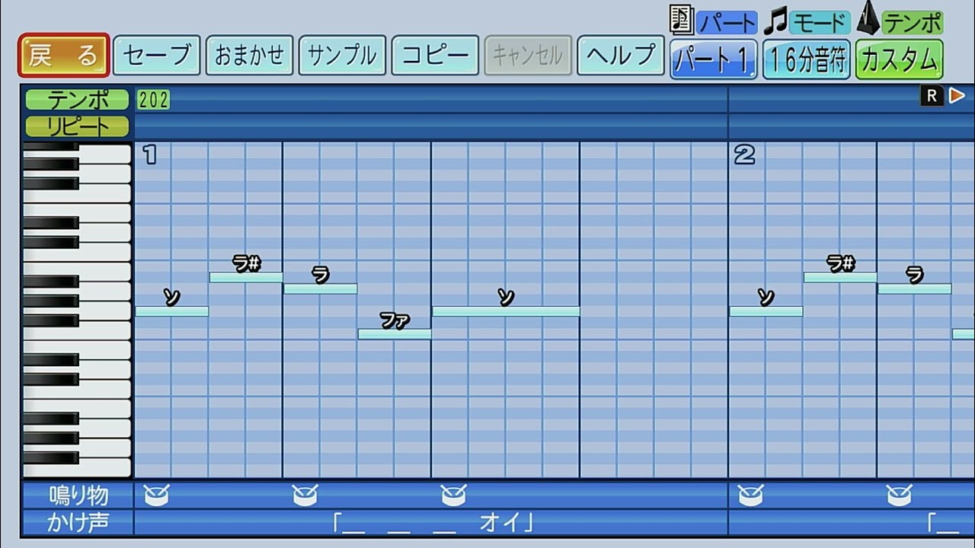Click the コピー copy button
The image size is (975, 548).
(435, 56)
